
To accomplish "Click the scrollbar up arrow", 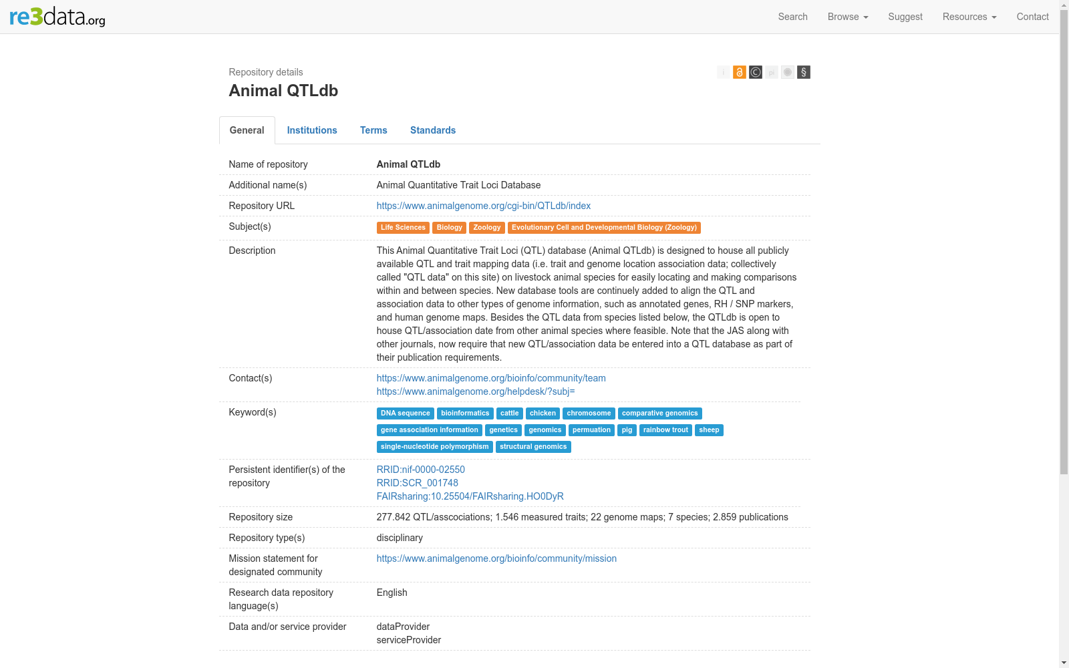I will 1064,5.
